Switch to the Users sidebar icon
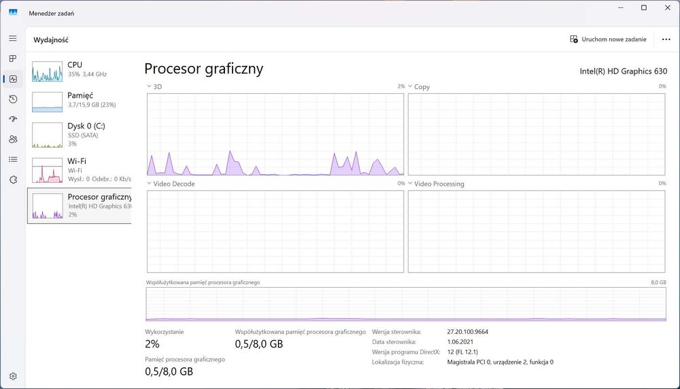Image resolution: width=680 pixels, height=389 pixels. pyautogui.click(x=13, y=139)
